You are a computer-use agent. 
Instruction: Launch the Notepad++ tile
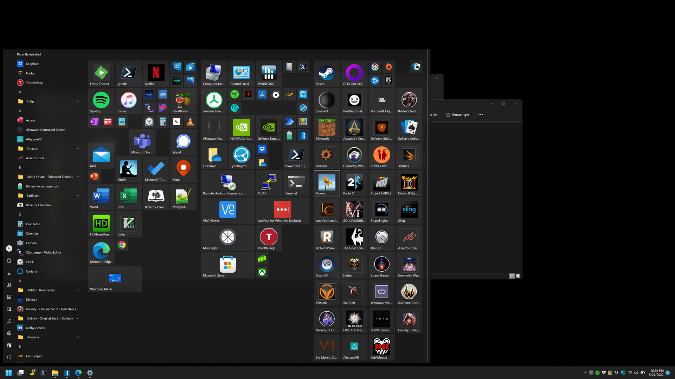[x=184, y=197]
